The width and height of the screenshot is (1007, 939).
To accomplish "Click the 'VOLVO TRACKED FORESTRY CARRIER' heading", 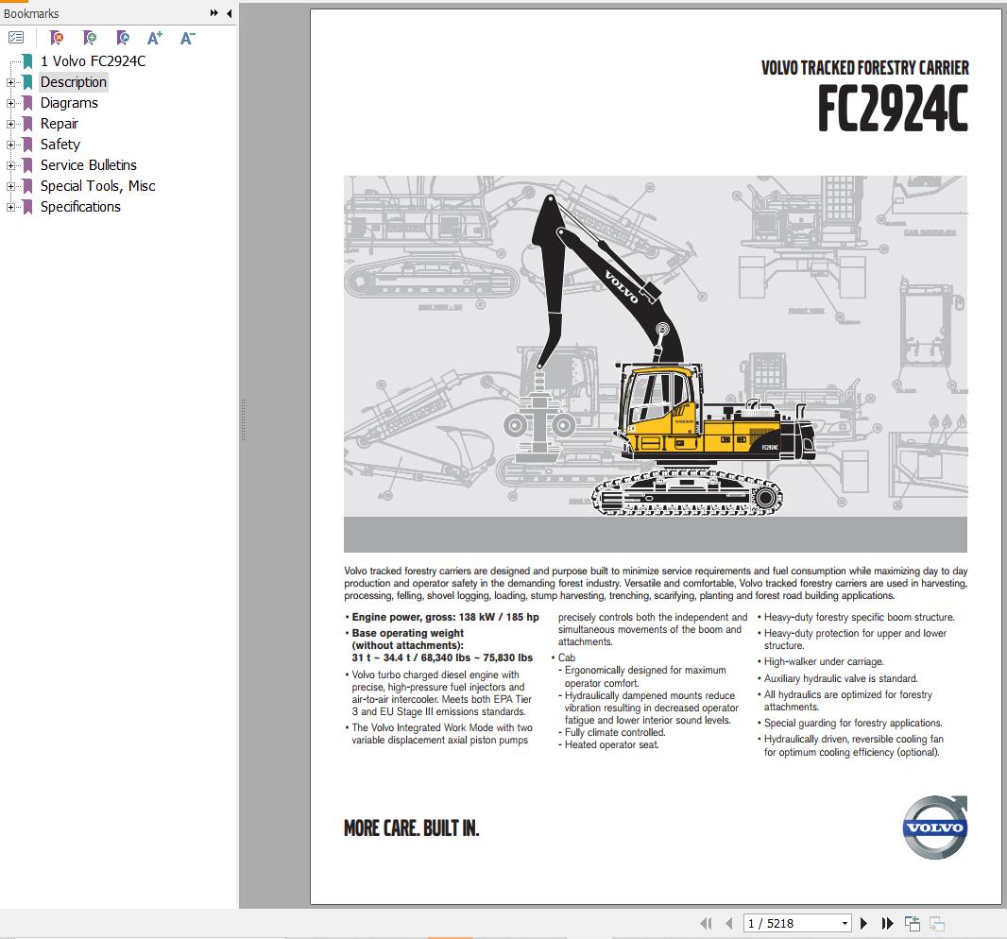I will click(864, 67).
